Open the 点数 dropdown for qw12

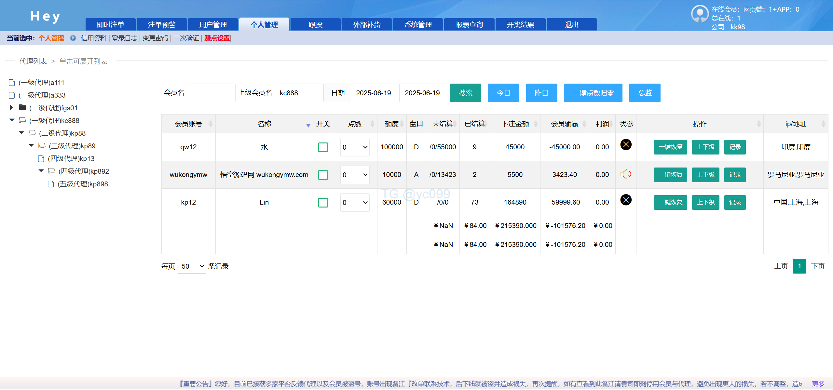355,147
